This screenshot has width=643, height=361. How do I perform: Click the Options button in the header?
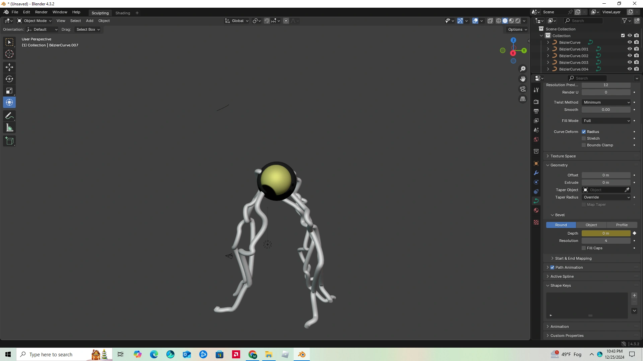(x=517, y=29)
